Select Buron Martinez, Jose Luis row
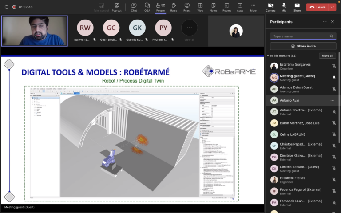Image resolution: width=341 pixels, height=213 pixels. coord(302,123)
